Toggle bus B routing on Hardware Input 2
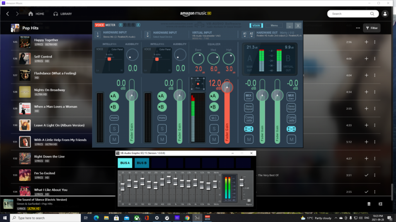Image resolution: width=396 pixels, height=222 pixels. pos(162,107)
